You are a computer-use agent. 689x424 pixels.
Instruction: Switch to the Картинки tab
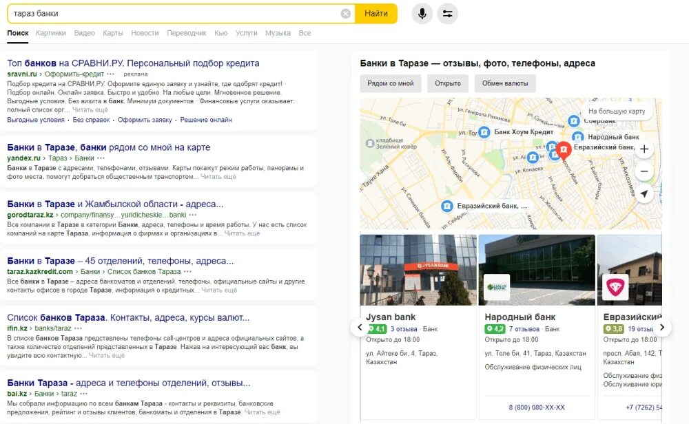51,33
